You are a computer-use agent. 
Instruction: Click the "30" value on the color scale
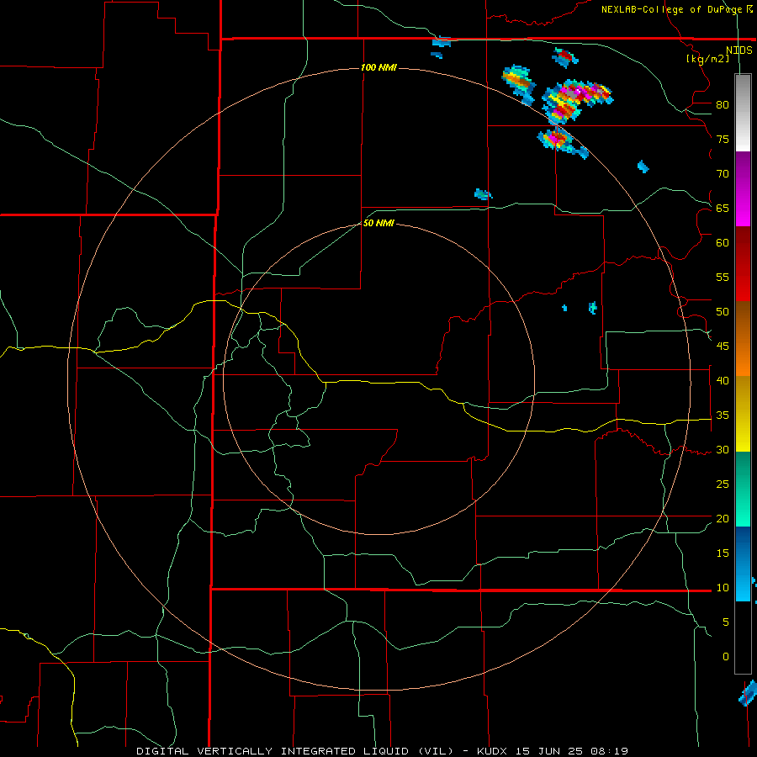click(x=723, y=449)
